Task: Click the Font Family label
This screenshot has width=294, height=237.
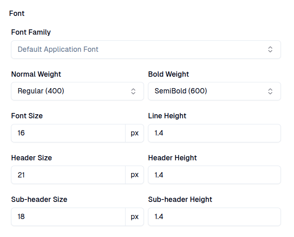Action: click(x=31, y=32)
